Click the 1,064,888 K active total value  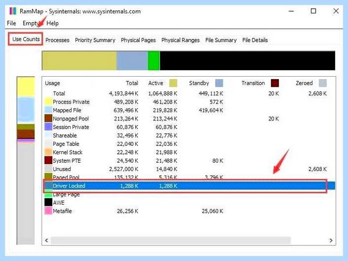[162, 94]
